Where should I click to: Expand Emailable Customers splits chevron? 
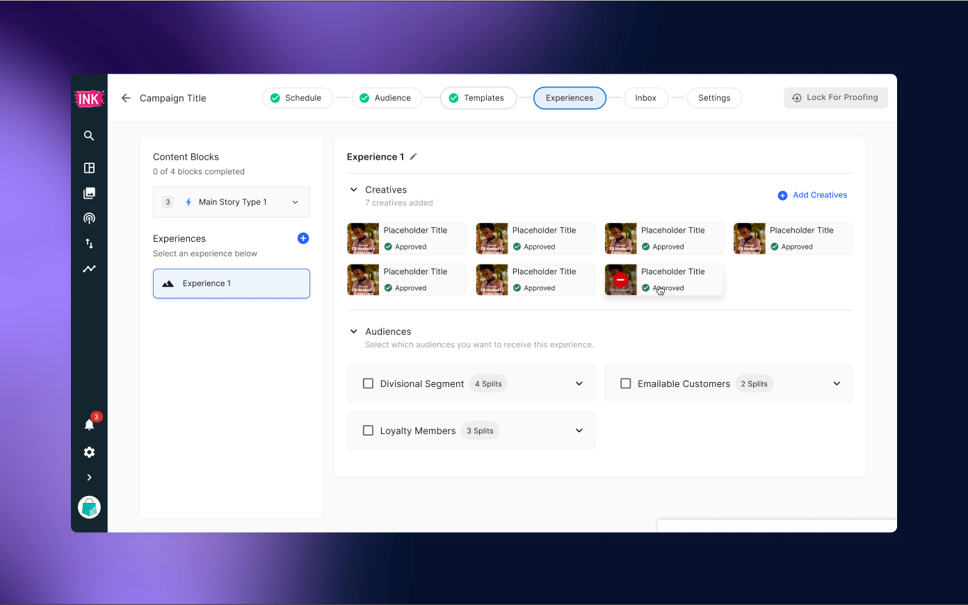[837, 383]
